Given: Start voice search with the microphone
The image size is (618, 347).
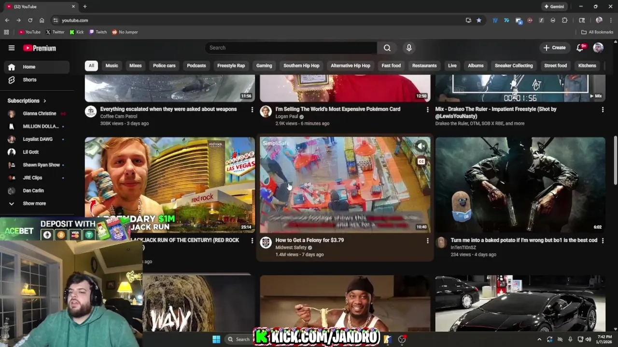Looking at the screenshot, I should point(409,48).
